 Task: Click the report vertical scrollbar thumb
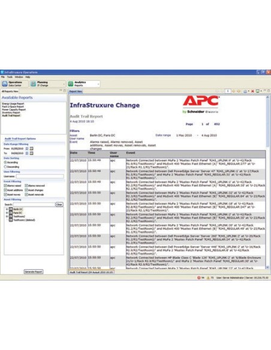[267, 123]
